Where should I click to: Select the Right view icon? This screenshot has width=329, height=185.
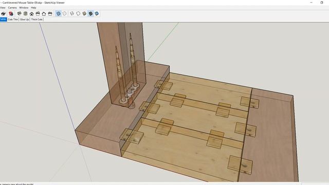coord(38,14)
